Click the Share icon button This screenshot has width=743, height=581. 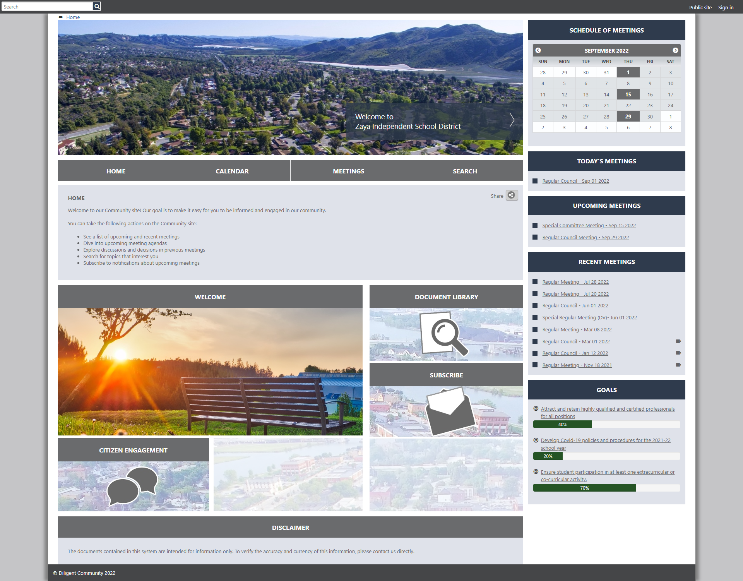512,195
